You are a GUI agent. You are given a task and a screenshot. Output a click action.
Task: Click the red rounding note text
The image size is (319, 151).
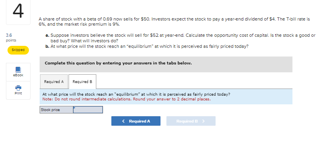coord(126,99)
